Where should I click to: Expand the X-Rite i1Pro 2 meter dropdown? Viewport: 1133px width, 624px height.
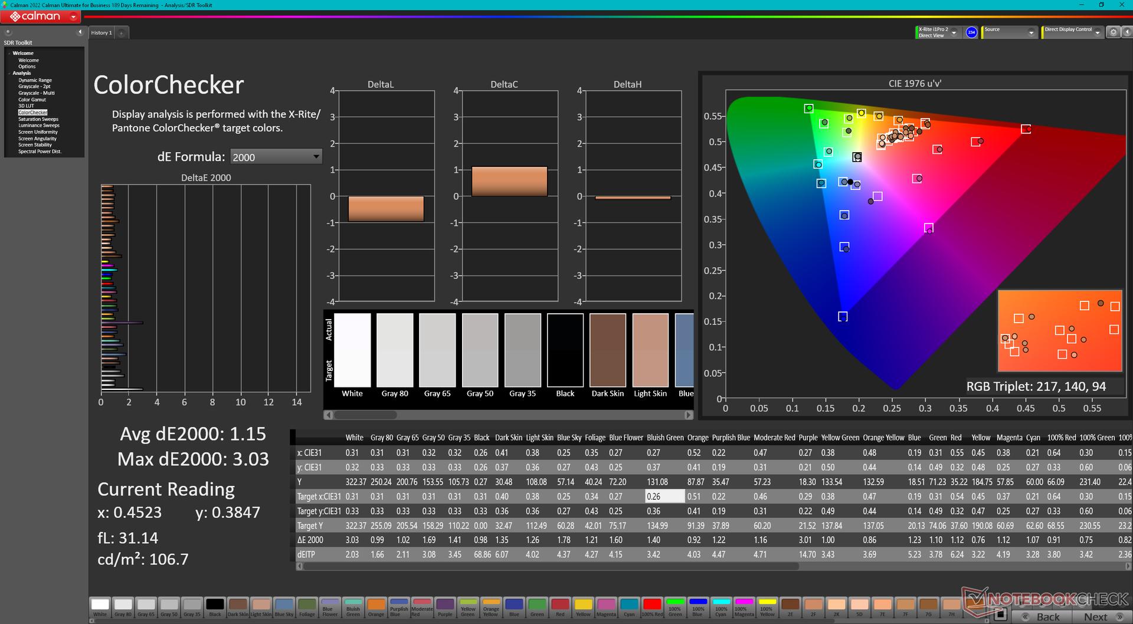[954, 33]
